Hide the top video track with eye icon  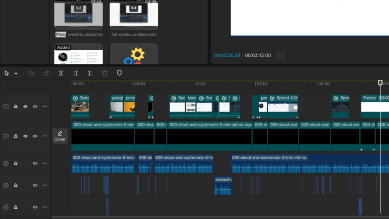(25, 107)
